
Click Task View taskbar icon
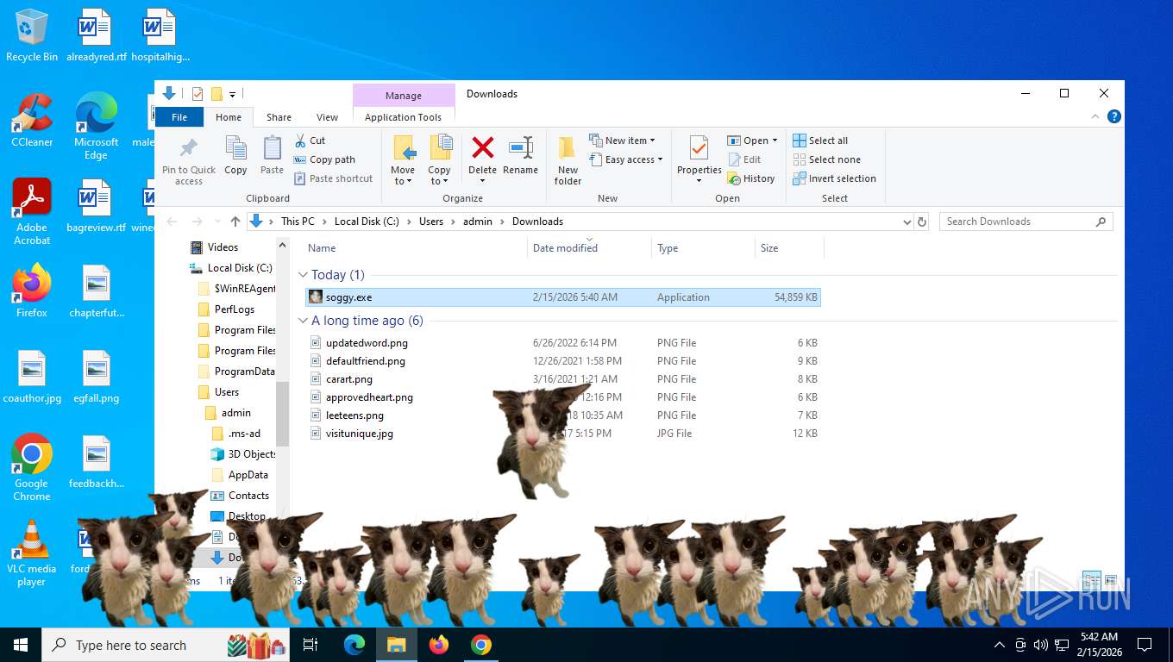pyautogui.click(x=310, y=645)
